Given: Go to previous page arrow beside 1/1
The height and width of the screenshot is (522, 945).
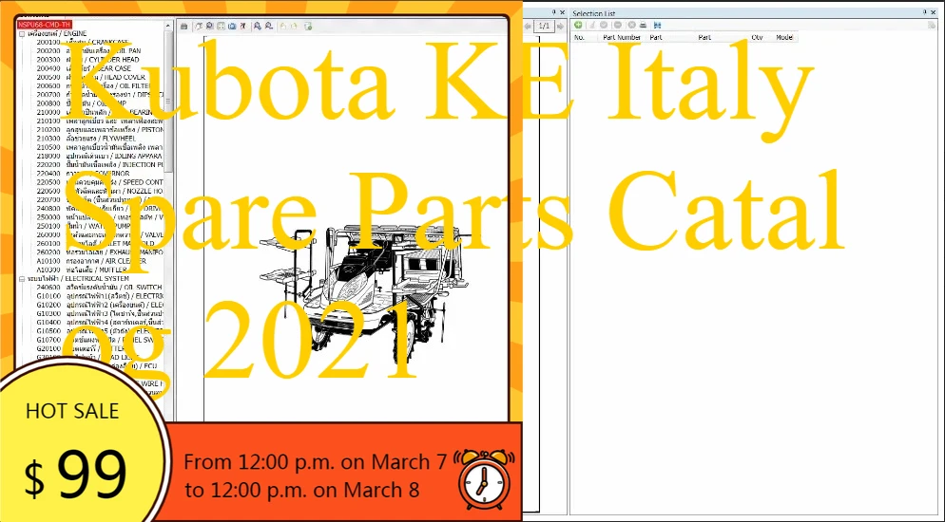Looking at the screenshot, I should [528, 27].
